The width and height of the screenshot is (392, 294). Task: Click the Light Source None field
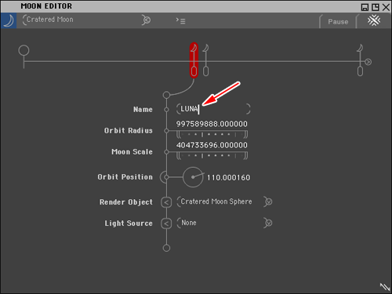[x=220, y=223]
